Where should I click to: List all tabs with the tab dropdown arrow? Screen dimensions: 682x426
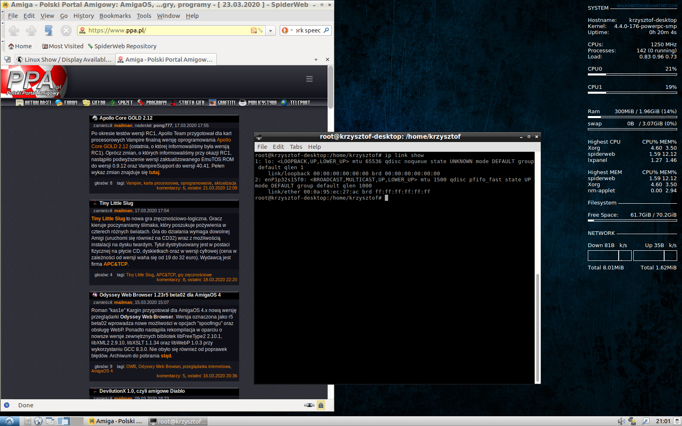click(316, 60)
